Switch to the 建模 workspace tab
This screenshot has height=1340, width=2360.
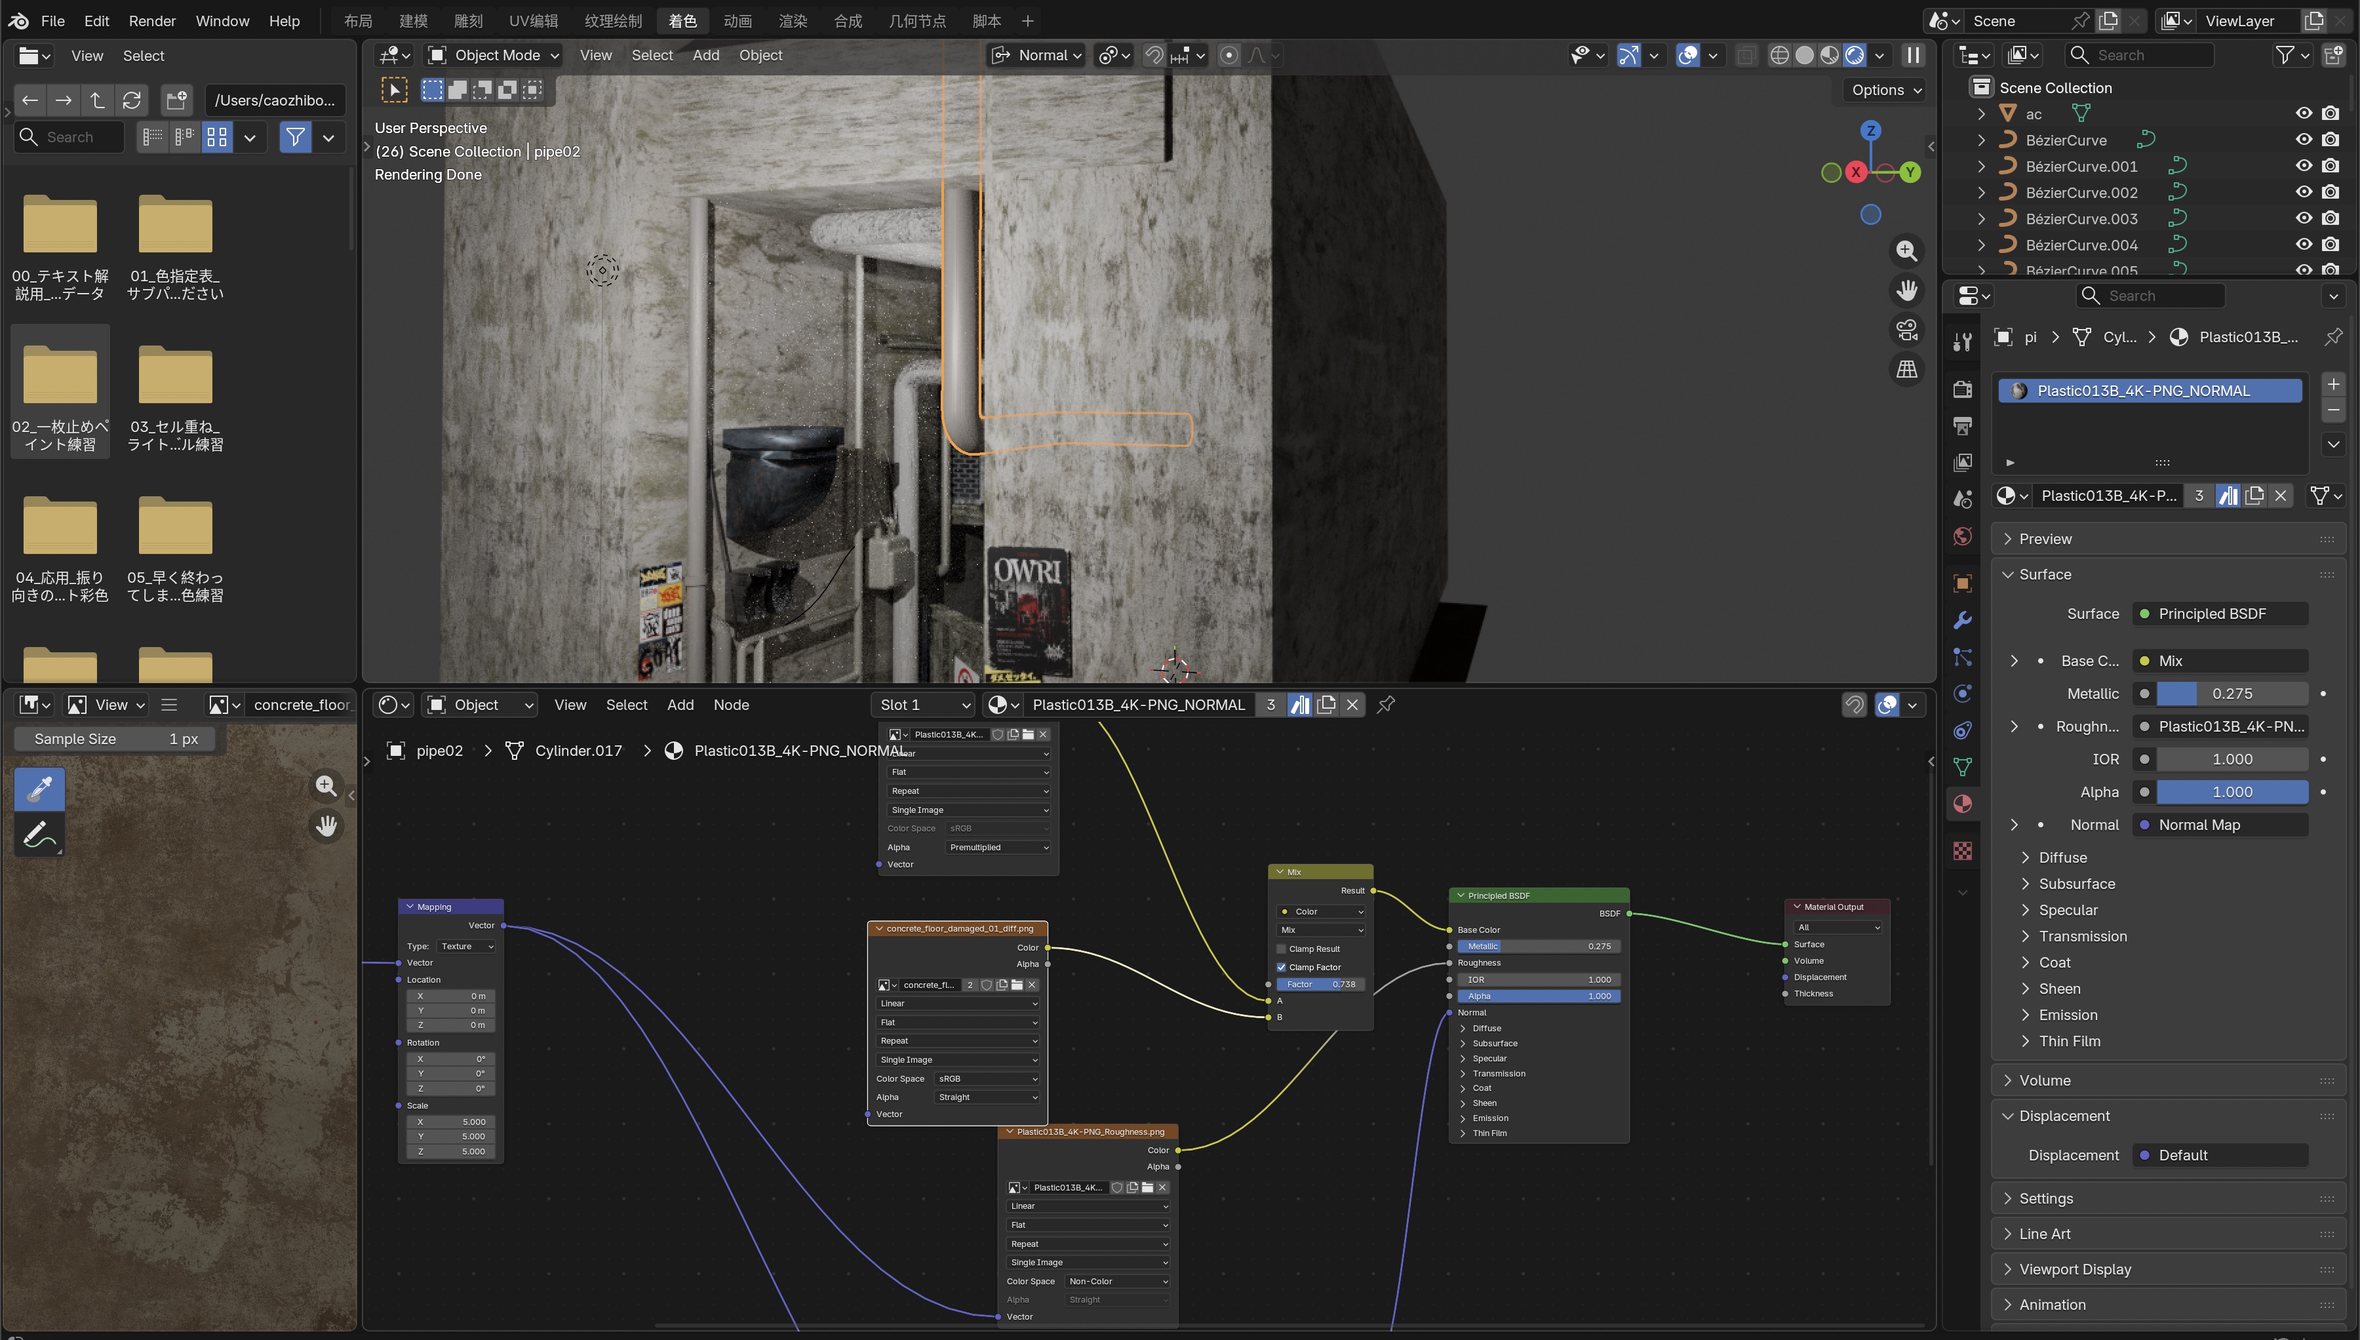(x=413, y=20)
